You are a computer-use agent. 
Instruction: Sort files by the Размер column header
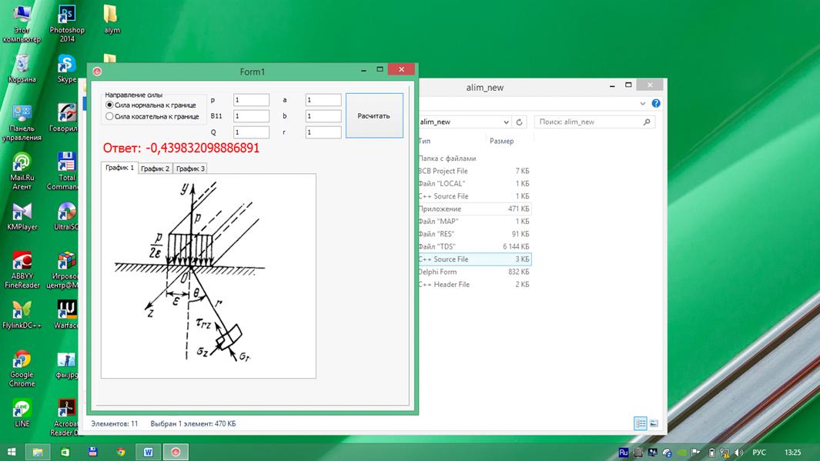coord(501,141)
